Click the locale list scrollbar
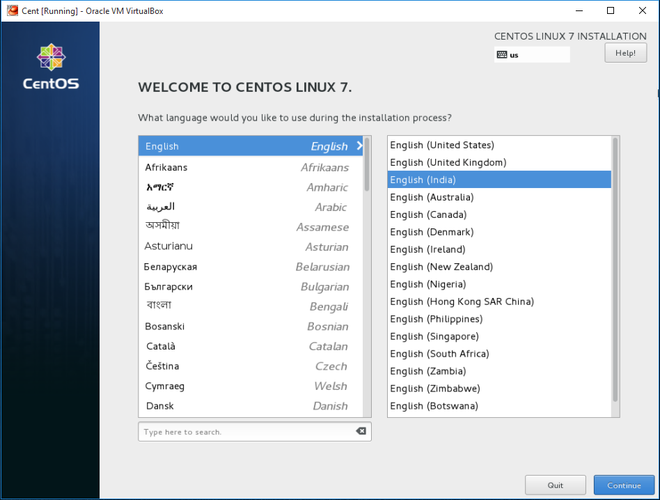The image size is (660, 500). [615, 269]
